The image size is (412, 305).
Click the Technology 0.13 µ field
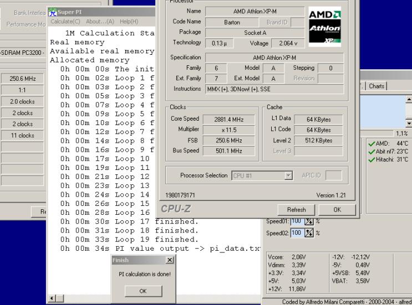coord(219,43)
